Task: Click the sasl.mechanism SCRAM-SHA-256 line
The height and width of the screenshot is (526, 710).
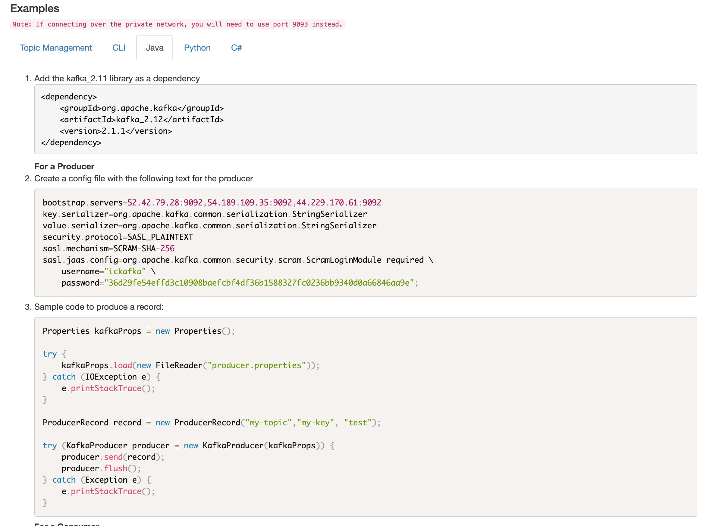Action: (x=108, y=248)
